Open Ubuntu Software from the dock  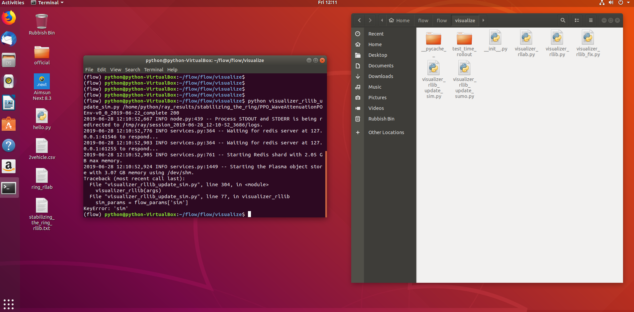[x=9, y=124]
